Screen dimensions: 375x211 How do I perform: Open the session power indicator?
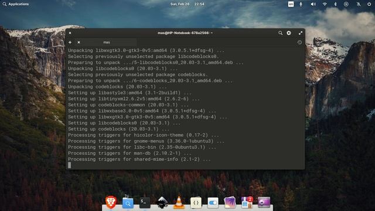pos(369,4)
